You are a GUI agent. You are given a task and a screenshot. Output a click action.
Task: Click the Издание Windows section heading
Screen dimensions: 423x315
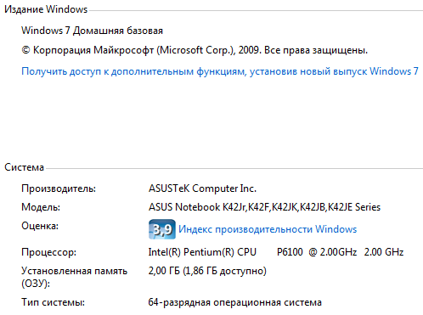coord(46,9)
